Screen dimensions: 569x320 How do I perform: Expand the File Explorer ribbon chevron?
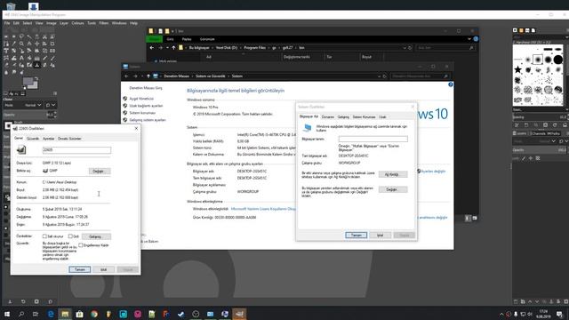pyautogui.click(x=469, y=39)
